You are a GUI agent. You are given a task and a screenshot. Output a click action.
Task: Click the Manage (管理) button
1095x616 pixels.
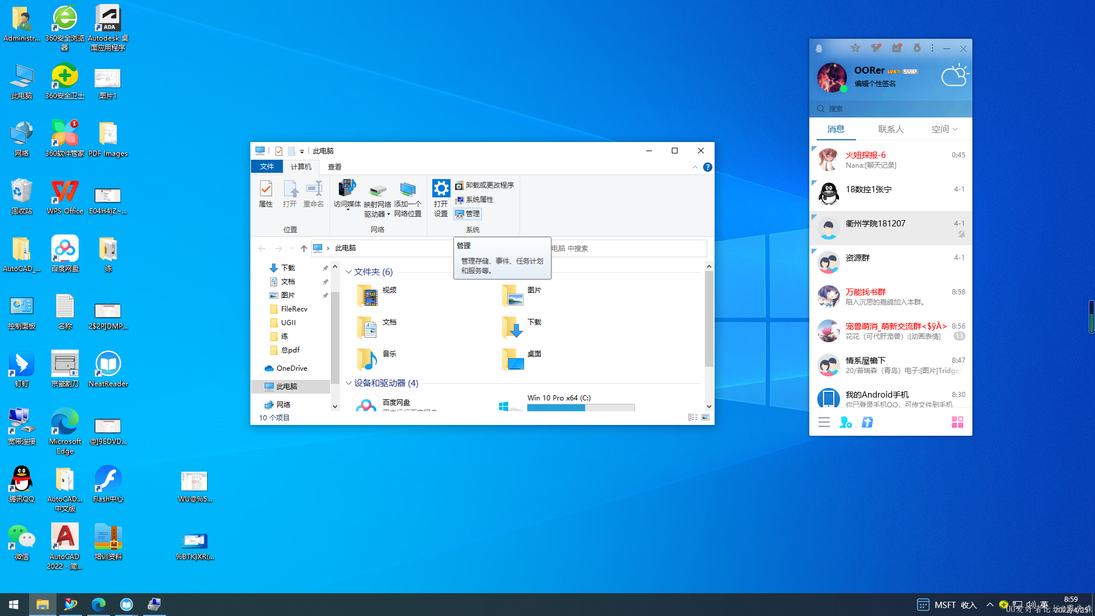[x=468, y=214]
